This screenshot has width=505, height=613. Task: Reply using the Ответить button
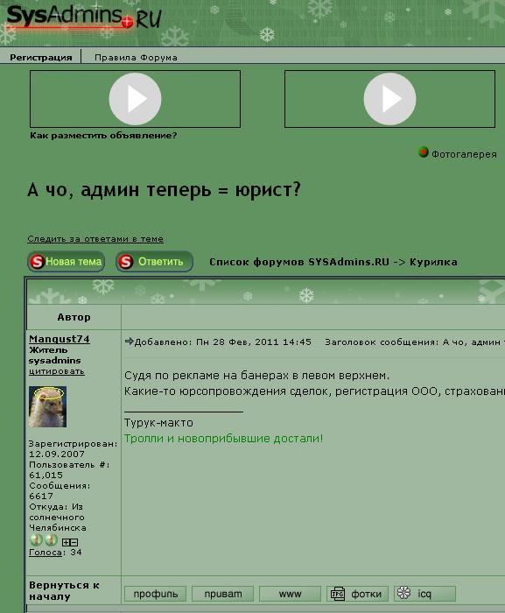[x=154, y=262]
